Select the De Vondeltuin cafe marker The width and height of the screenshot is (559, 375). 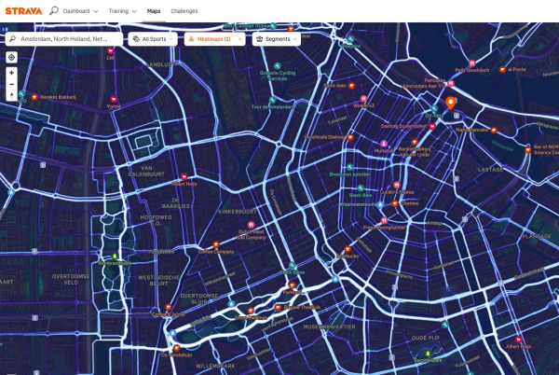point(176,348)
